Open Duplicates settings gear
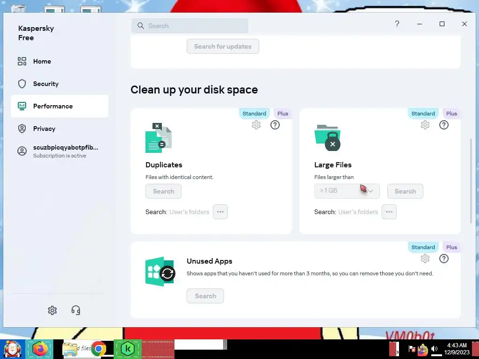The image size is (479, 359). point(256,125)
